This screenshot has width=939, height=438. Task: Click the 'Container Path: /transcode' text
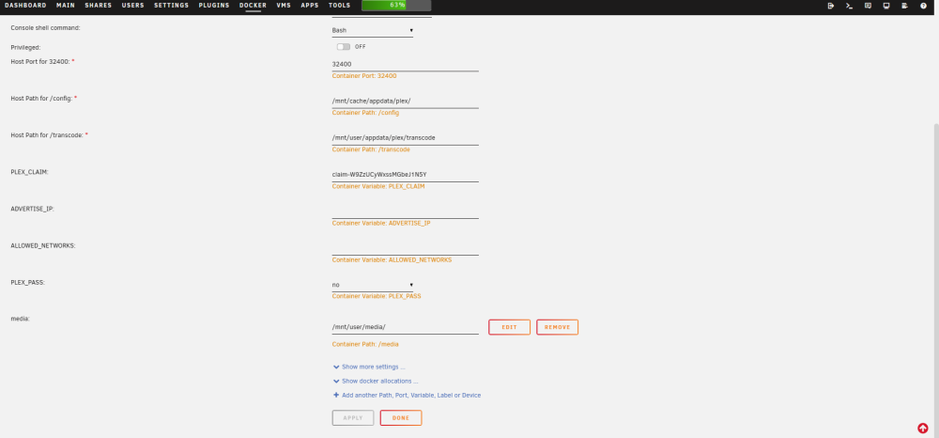click(x=371, y=149)
